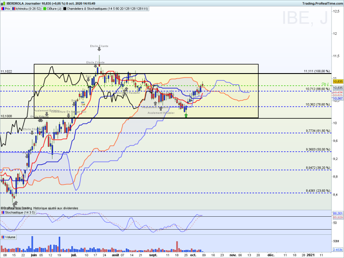Screen dimensions: 344x258
Task: Click the red-blue Prix color swatch
Action: point(3,9)
